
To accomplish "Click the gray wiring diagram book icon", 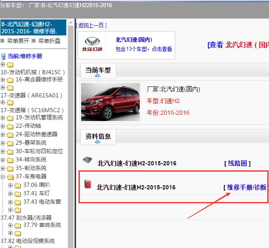I will click(x=87, y=160).
